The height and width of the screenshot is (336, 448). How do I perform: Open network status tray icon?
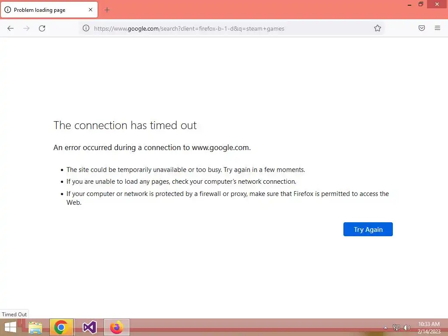click(x=396, y=327)
